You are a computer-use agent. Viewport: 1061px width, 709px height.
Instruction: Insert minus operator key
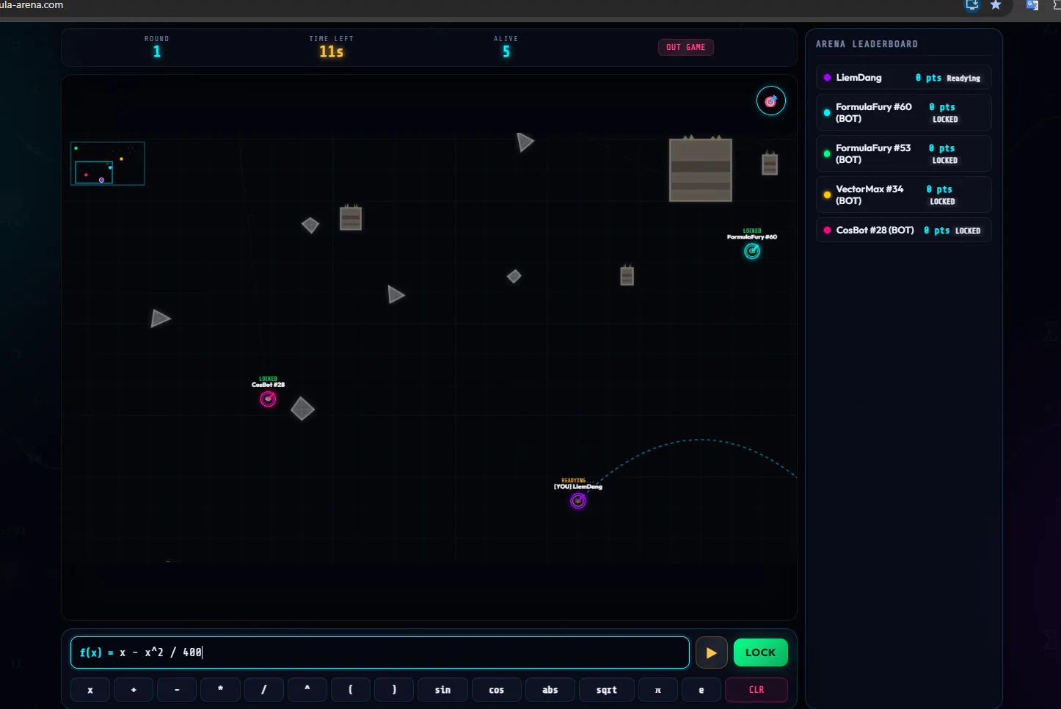pos(177,690)
